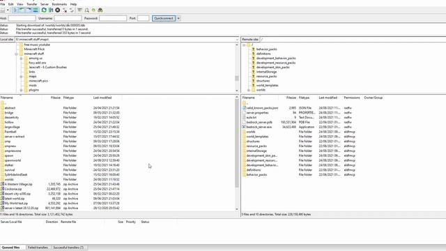This screenshot has height=251, width=446.
Task: Select My World test.zip file
Action: click(x=16, y=204)
